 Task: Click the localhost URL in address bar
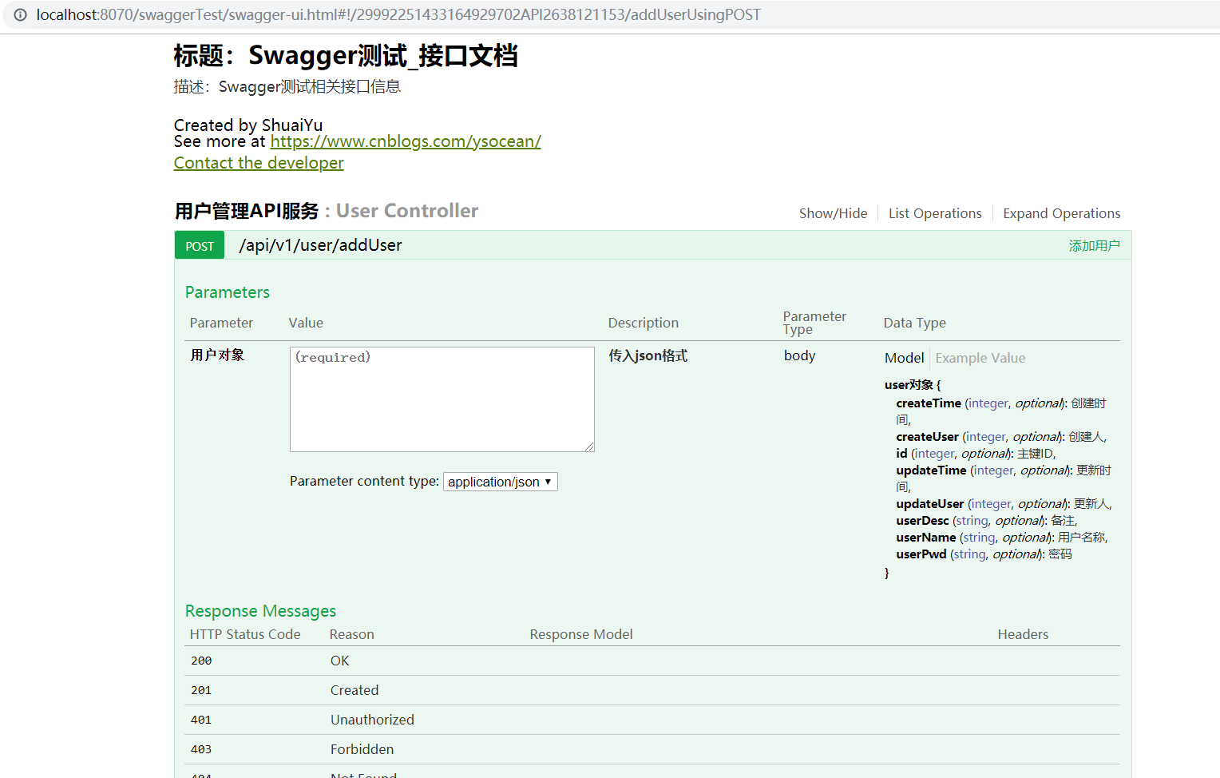(398, 14)
